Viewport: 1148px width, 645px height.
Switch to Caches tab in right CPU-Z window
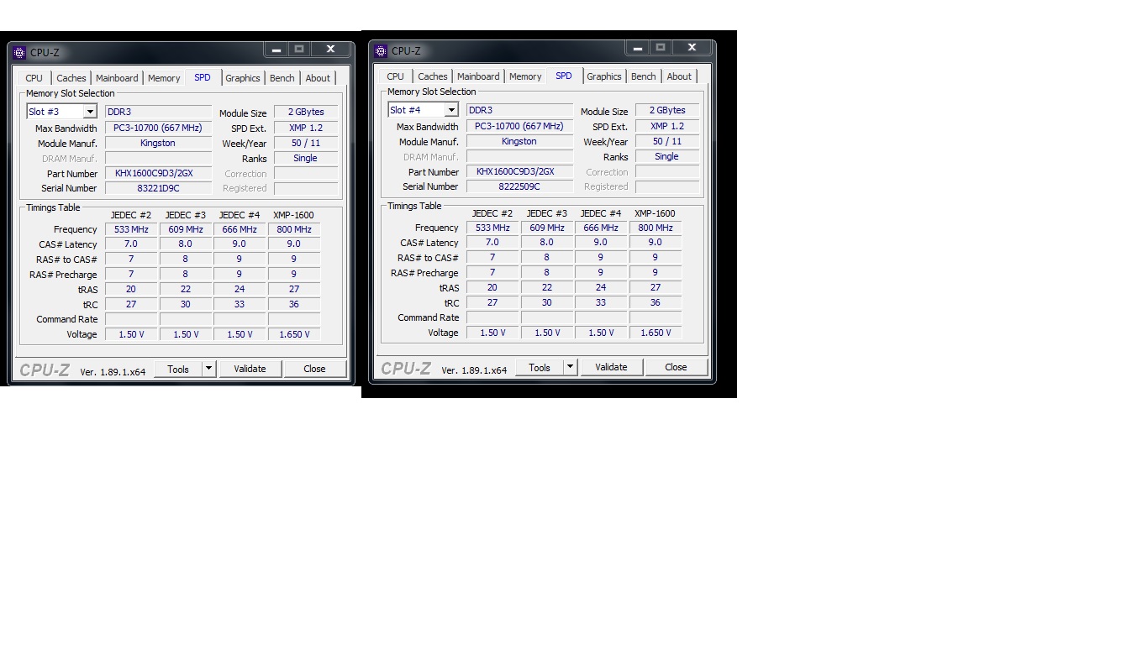(432, 76)
